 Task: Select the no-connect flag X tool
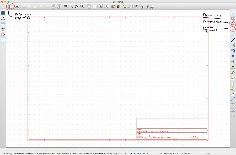point(233,56)
